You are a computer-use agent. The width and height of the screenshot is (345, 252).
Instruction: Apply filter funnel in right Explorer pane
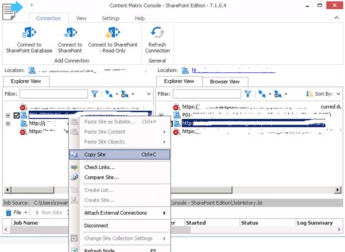point(248,94)
